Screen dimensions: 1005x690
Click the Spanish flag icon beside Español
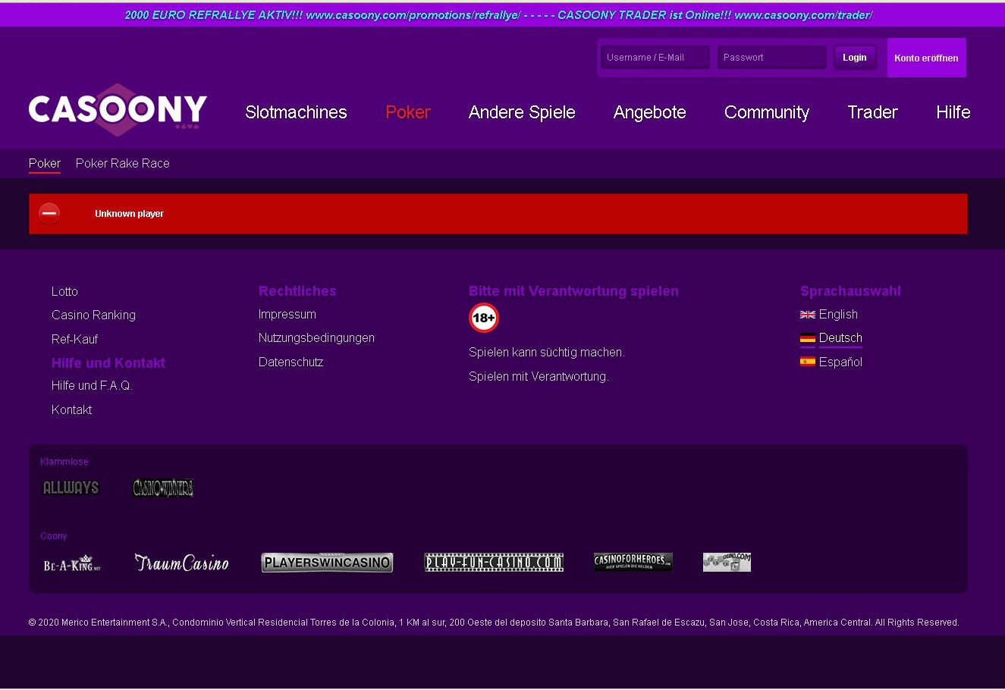(808, 362)
